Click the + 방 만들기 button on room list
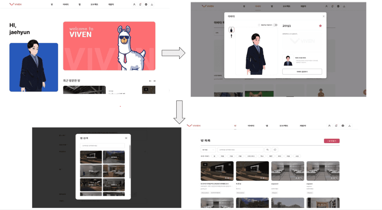 [332, 141]
